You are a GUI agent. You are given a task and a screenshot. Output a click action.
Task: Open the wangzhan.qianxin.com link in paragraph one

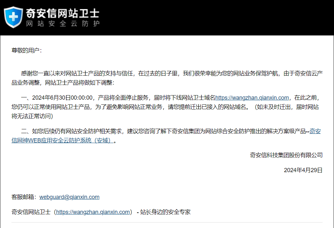pyautogui.click(x=252, y=98)
